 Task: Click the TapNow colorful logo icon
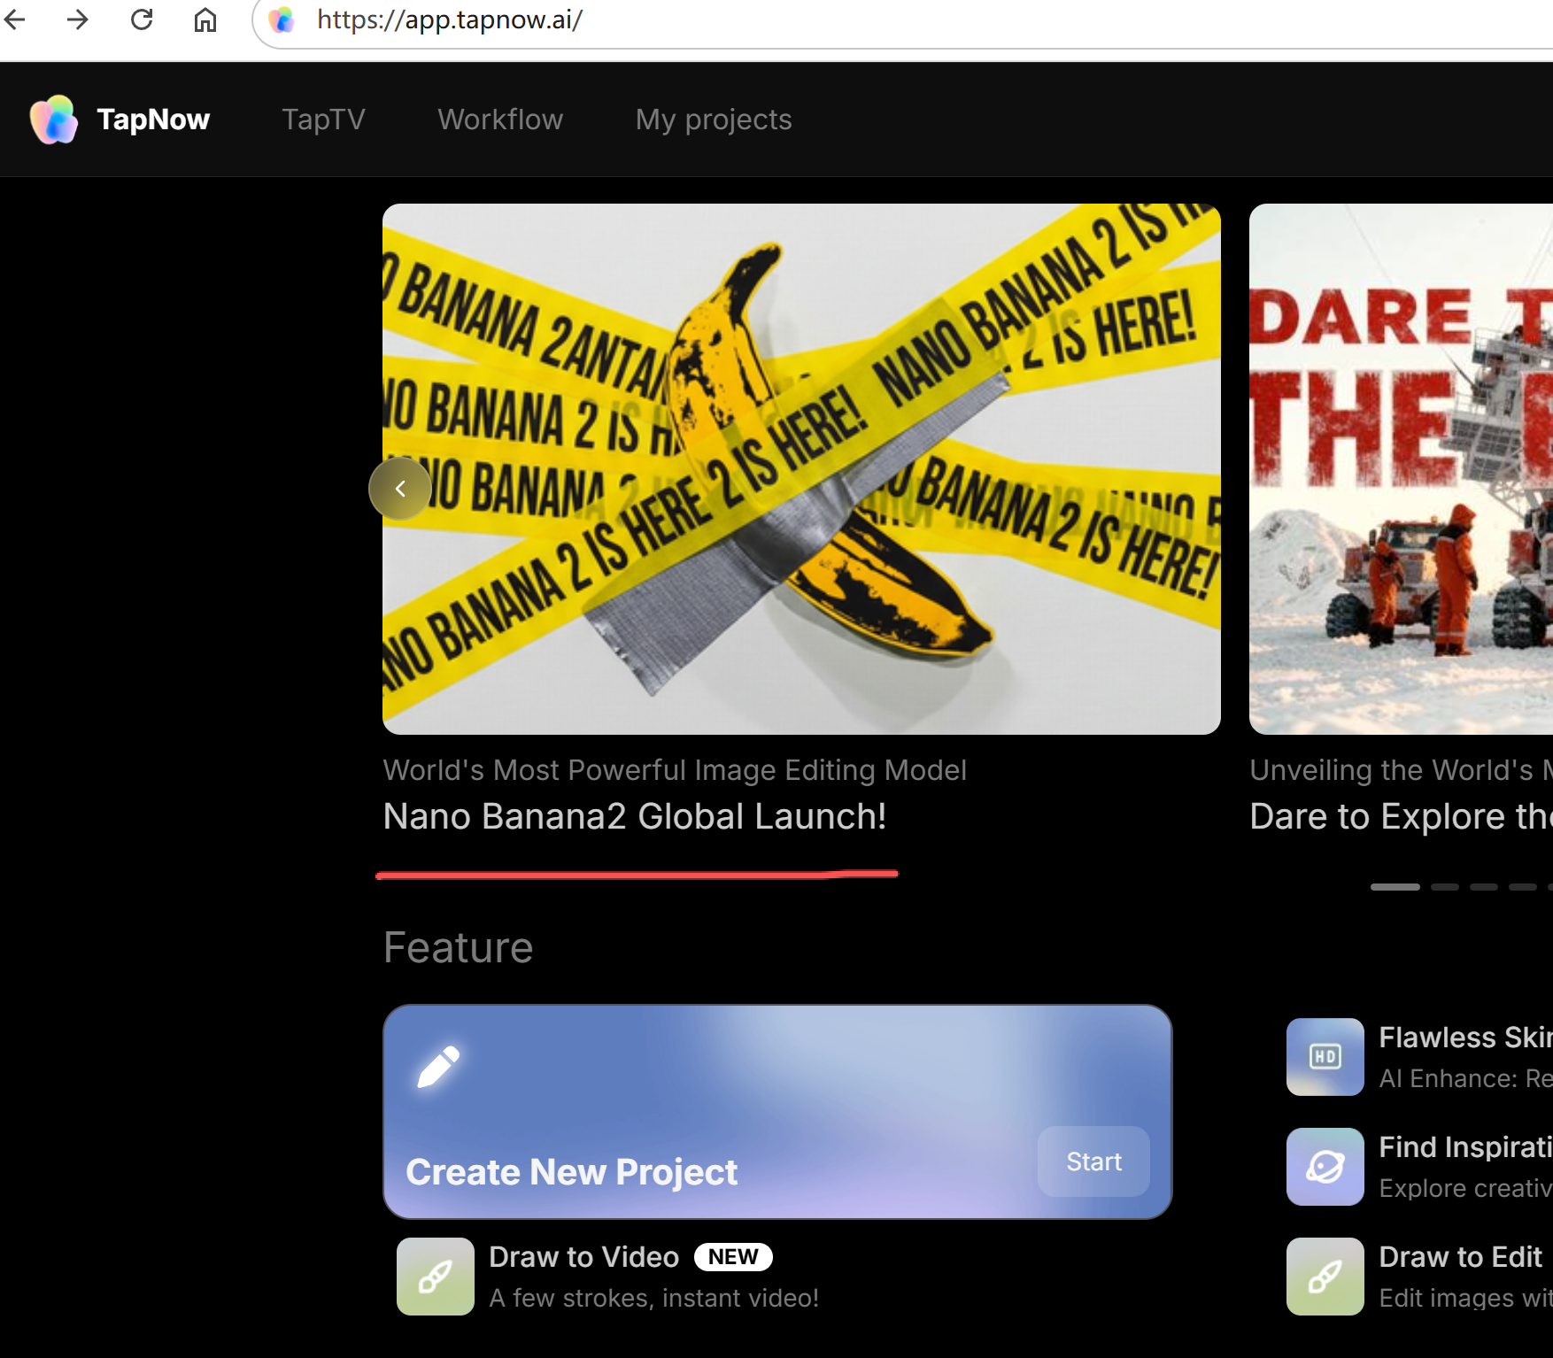[54, 119]
